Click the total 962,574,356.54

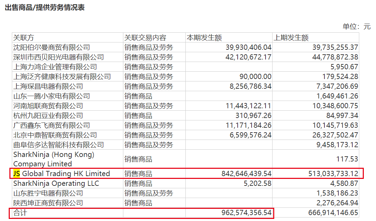click(x=246, y=213)
